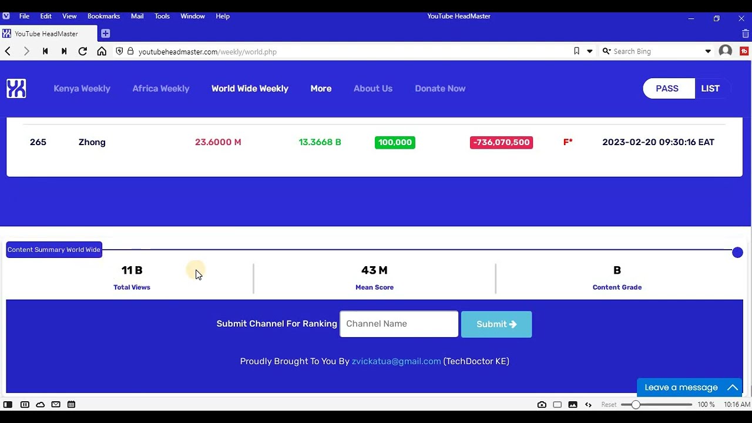View site security padlock info
752x423 pixels.
(130, 52)
